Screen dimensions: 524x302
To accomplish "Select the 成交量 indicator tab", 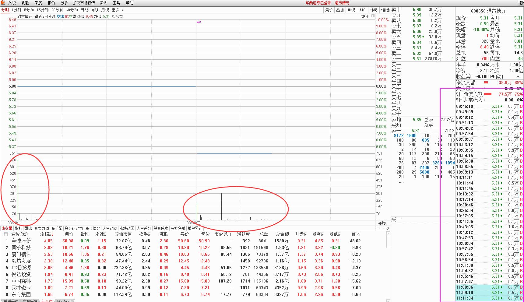I will point(7,228).
